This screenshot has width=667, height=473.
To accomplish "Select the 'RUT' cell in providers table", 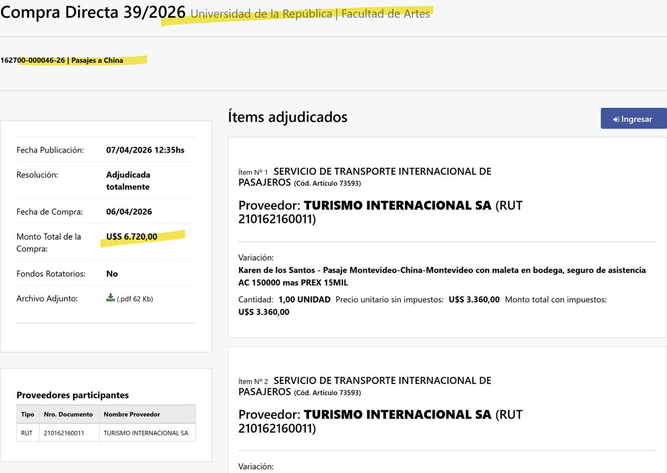I will tap(27, 433).
